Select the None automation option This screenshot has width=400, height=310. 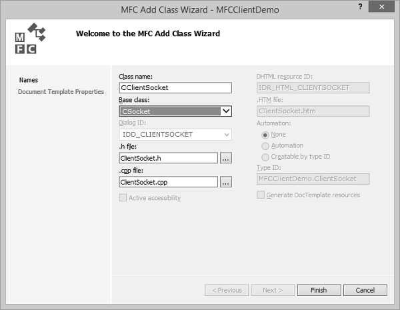[266, 135]
